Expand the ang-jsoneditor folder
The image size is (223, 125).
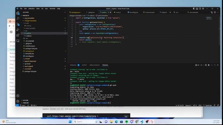[44, 18]
